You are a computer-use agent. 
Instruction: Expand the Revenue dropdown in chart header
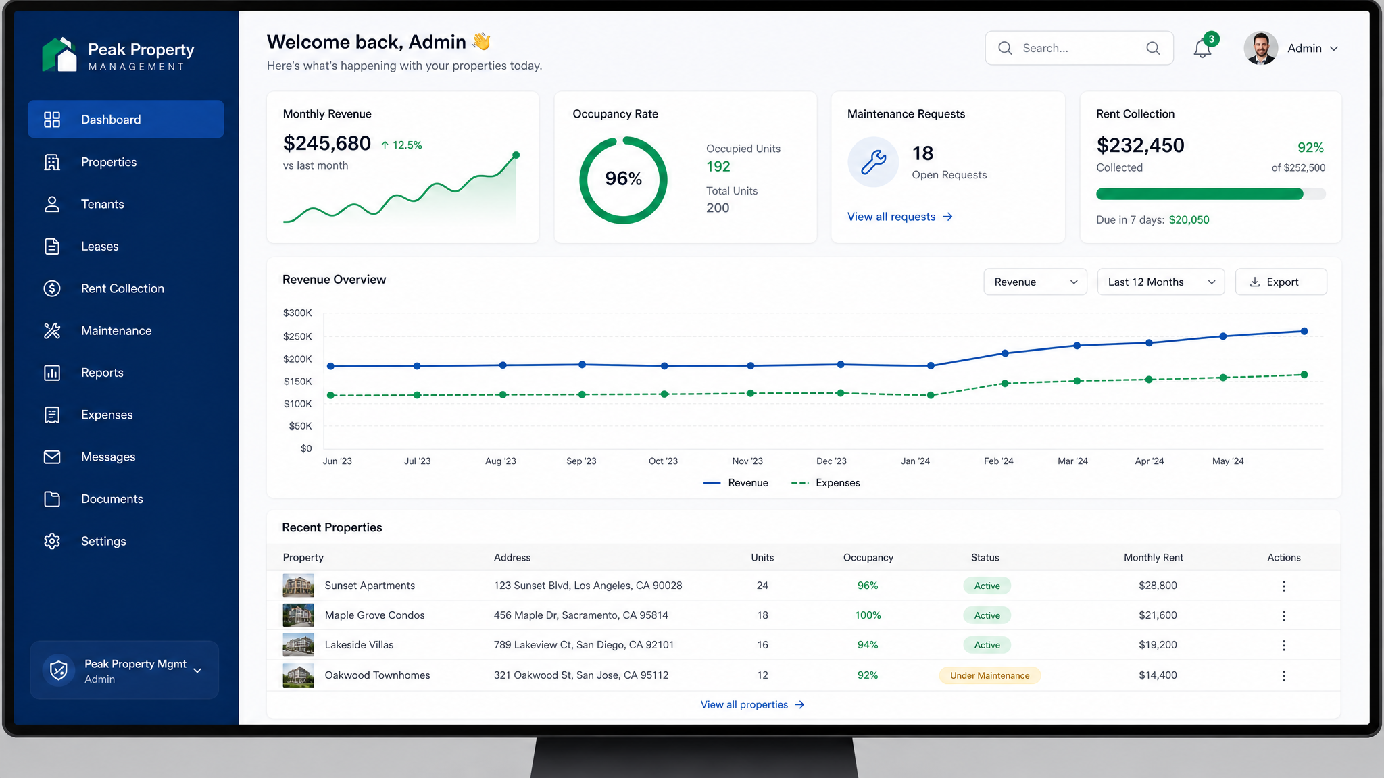1035,282
